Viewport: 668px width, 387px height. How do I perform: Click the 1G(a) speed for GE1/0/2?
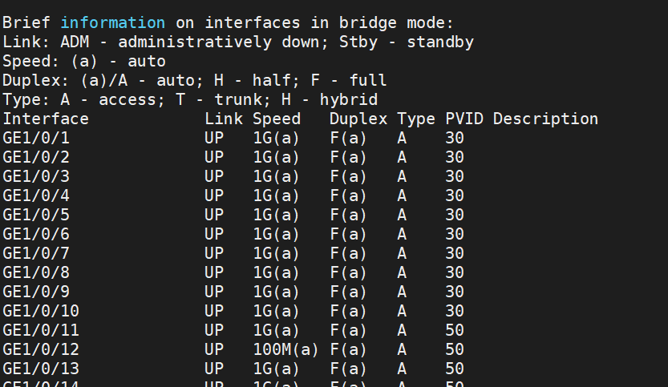click(276, 157)
